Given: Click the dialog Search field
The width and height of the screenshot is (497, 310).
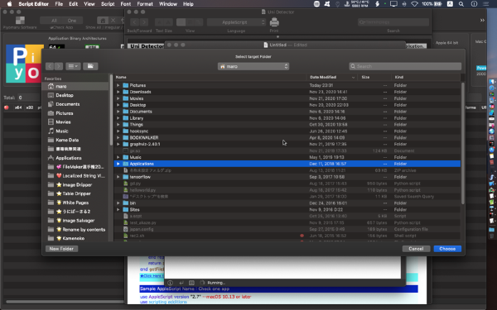Looking at the screenshot, I should [405, 66].
